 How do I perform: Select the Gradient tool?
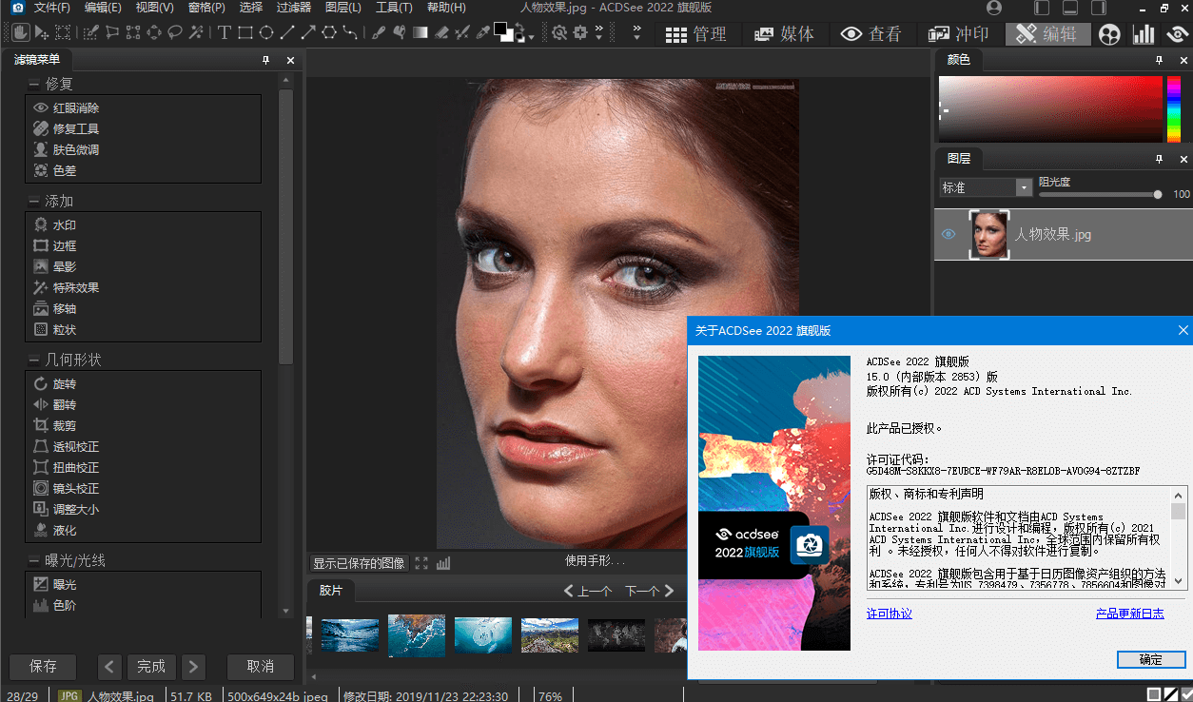point(420,32)
